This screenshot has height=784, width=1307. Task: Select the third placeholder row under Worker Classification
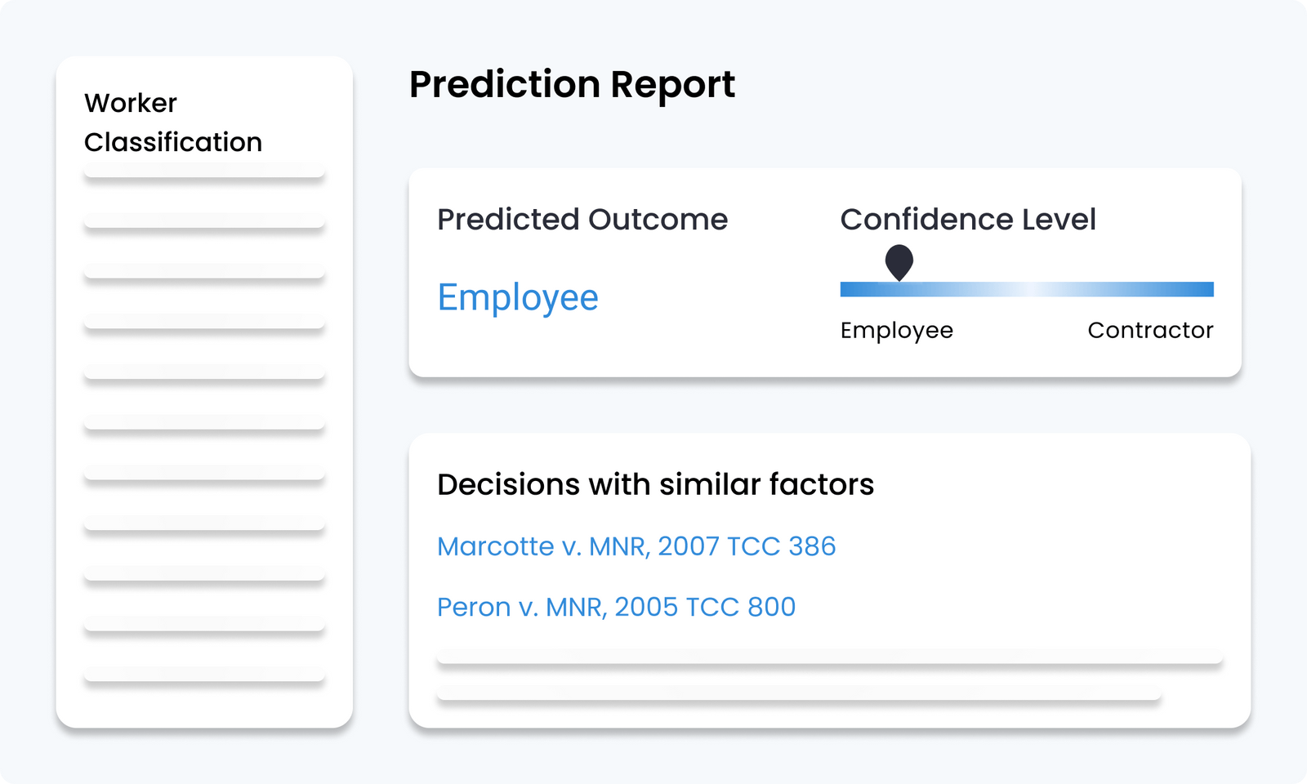tap(204, 272)
